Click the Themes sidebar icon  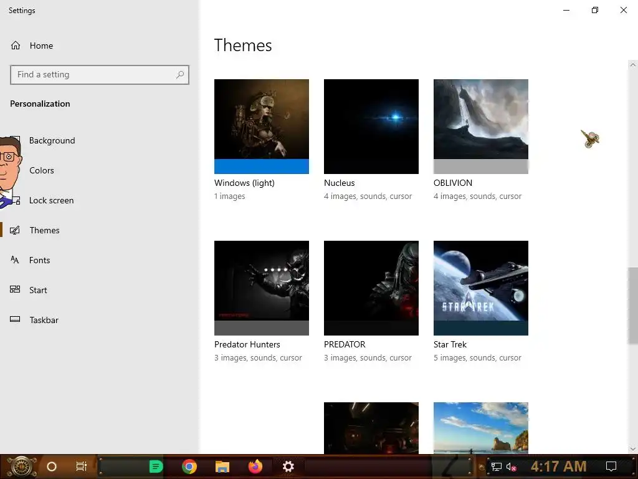(15, 230)
